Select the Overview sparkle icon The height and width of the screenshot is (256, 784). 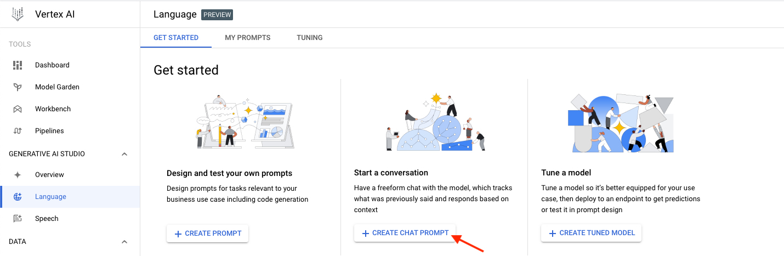18,174
